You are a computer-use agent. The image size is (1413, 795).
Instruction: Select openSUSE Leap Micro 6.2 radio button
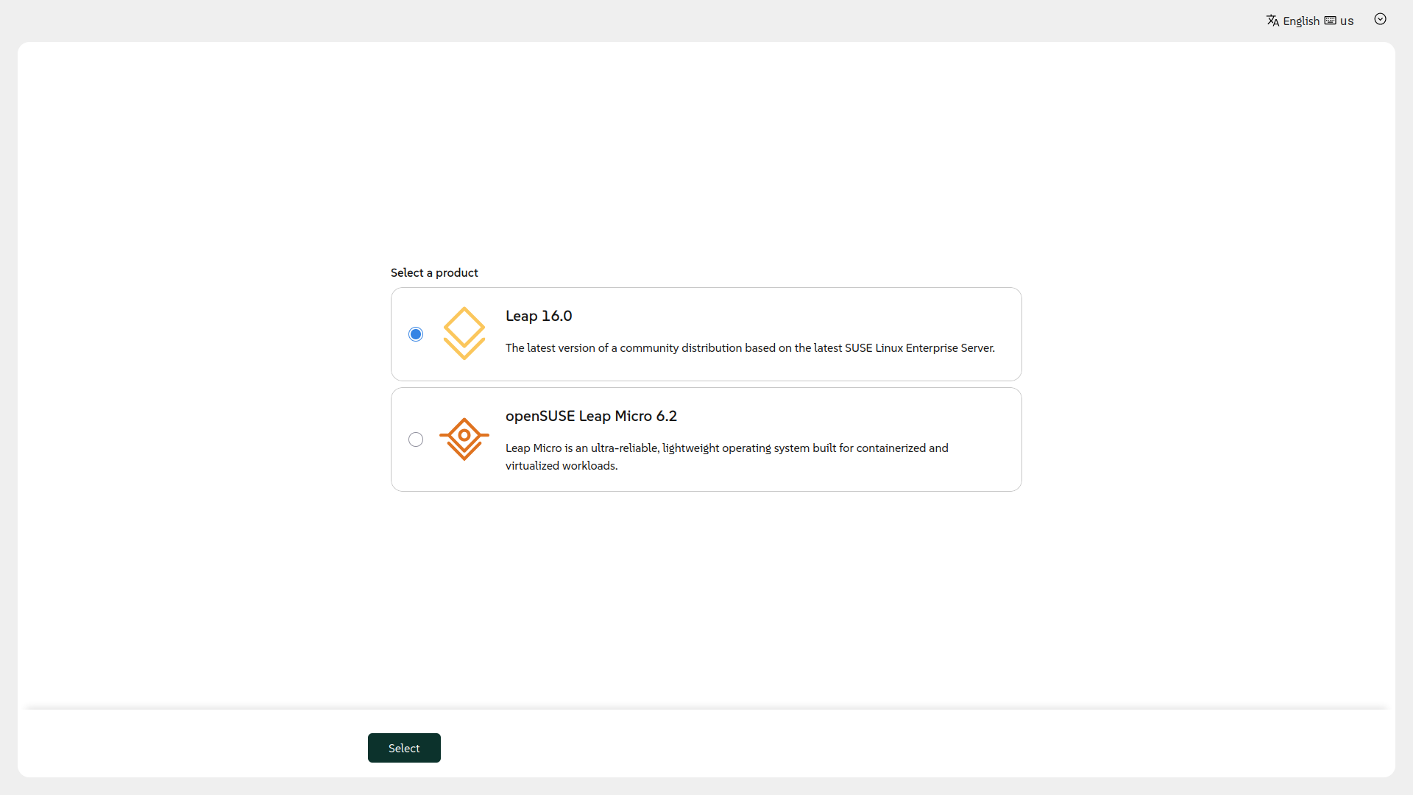416,439
